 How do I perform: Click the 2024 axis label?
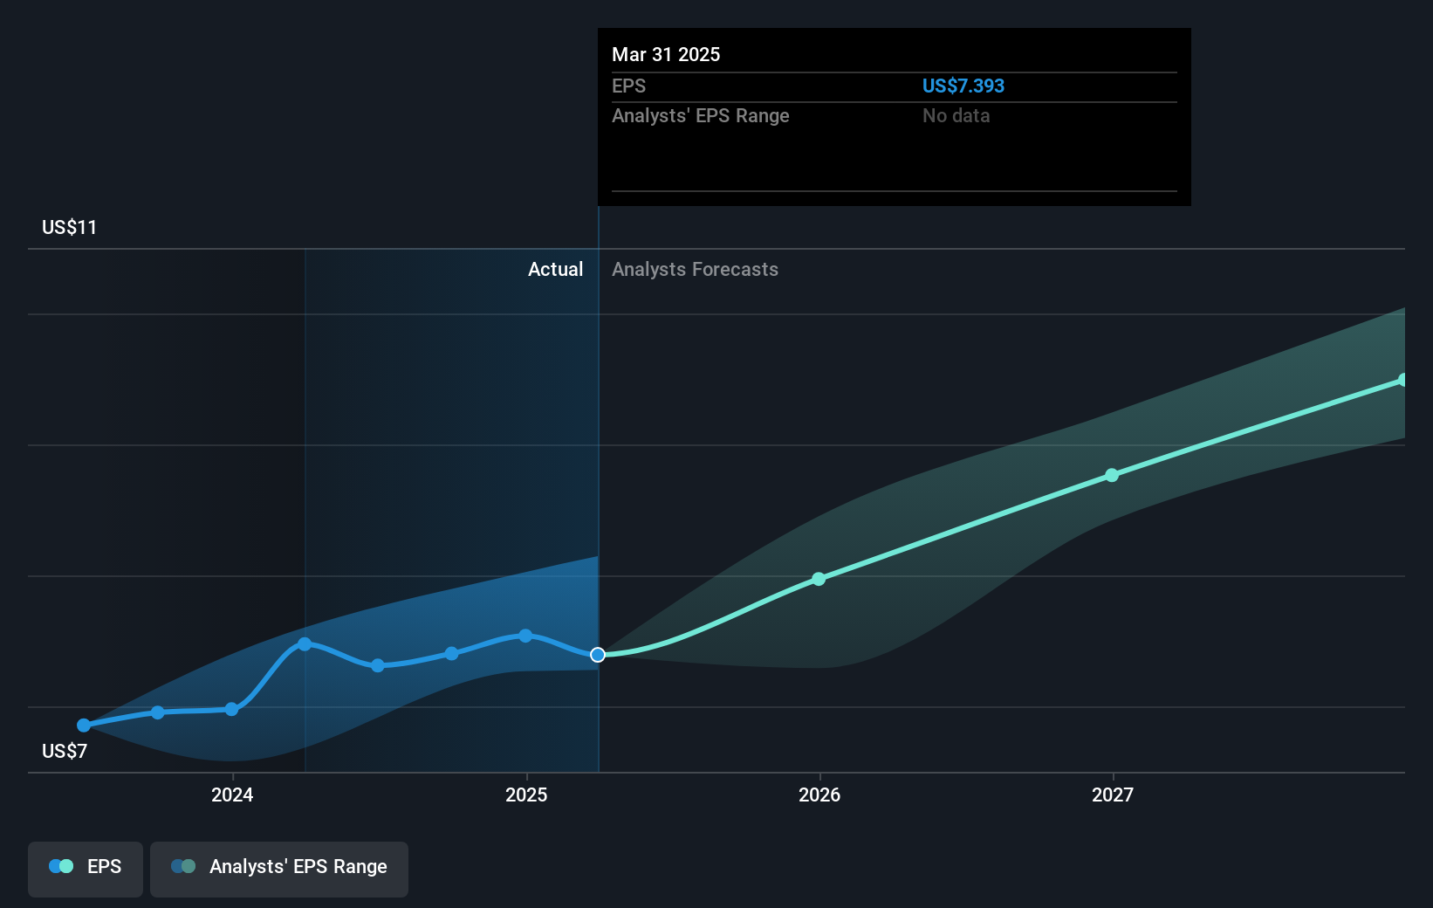pos(232,794)
